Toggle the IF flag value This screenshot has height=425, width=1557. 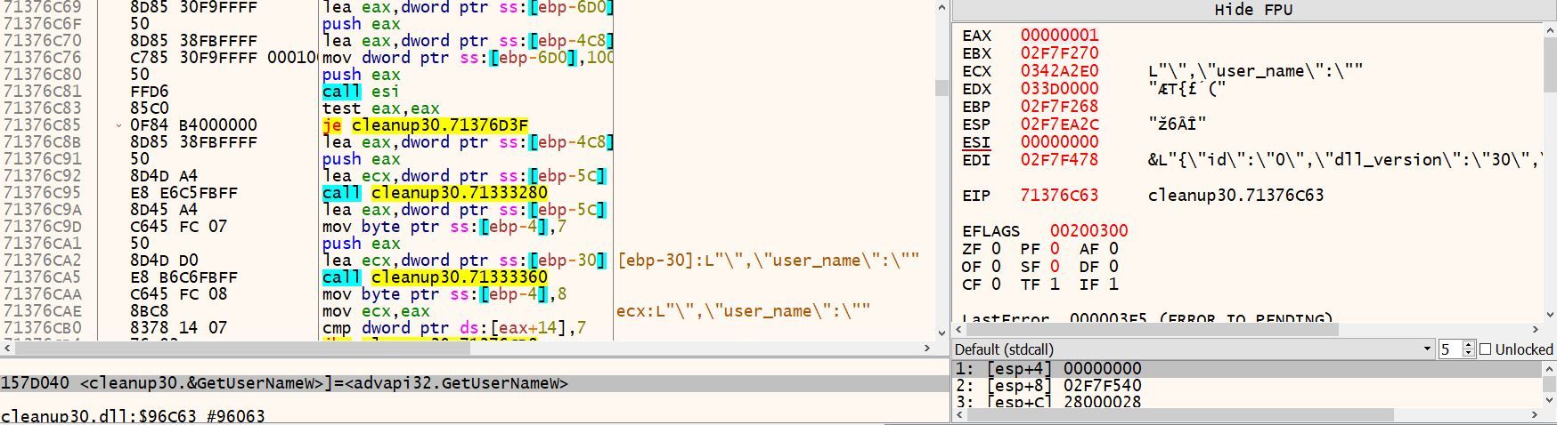[x=1113, y=285]
